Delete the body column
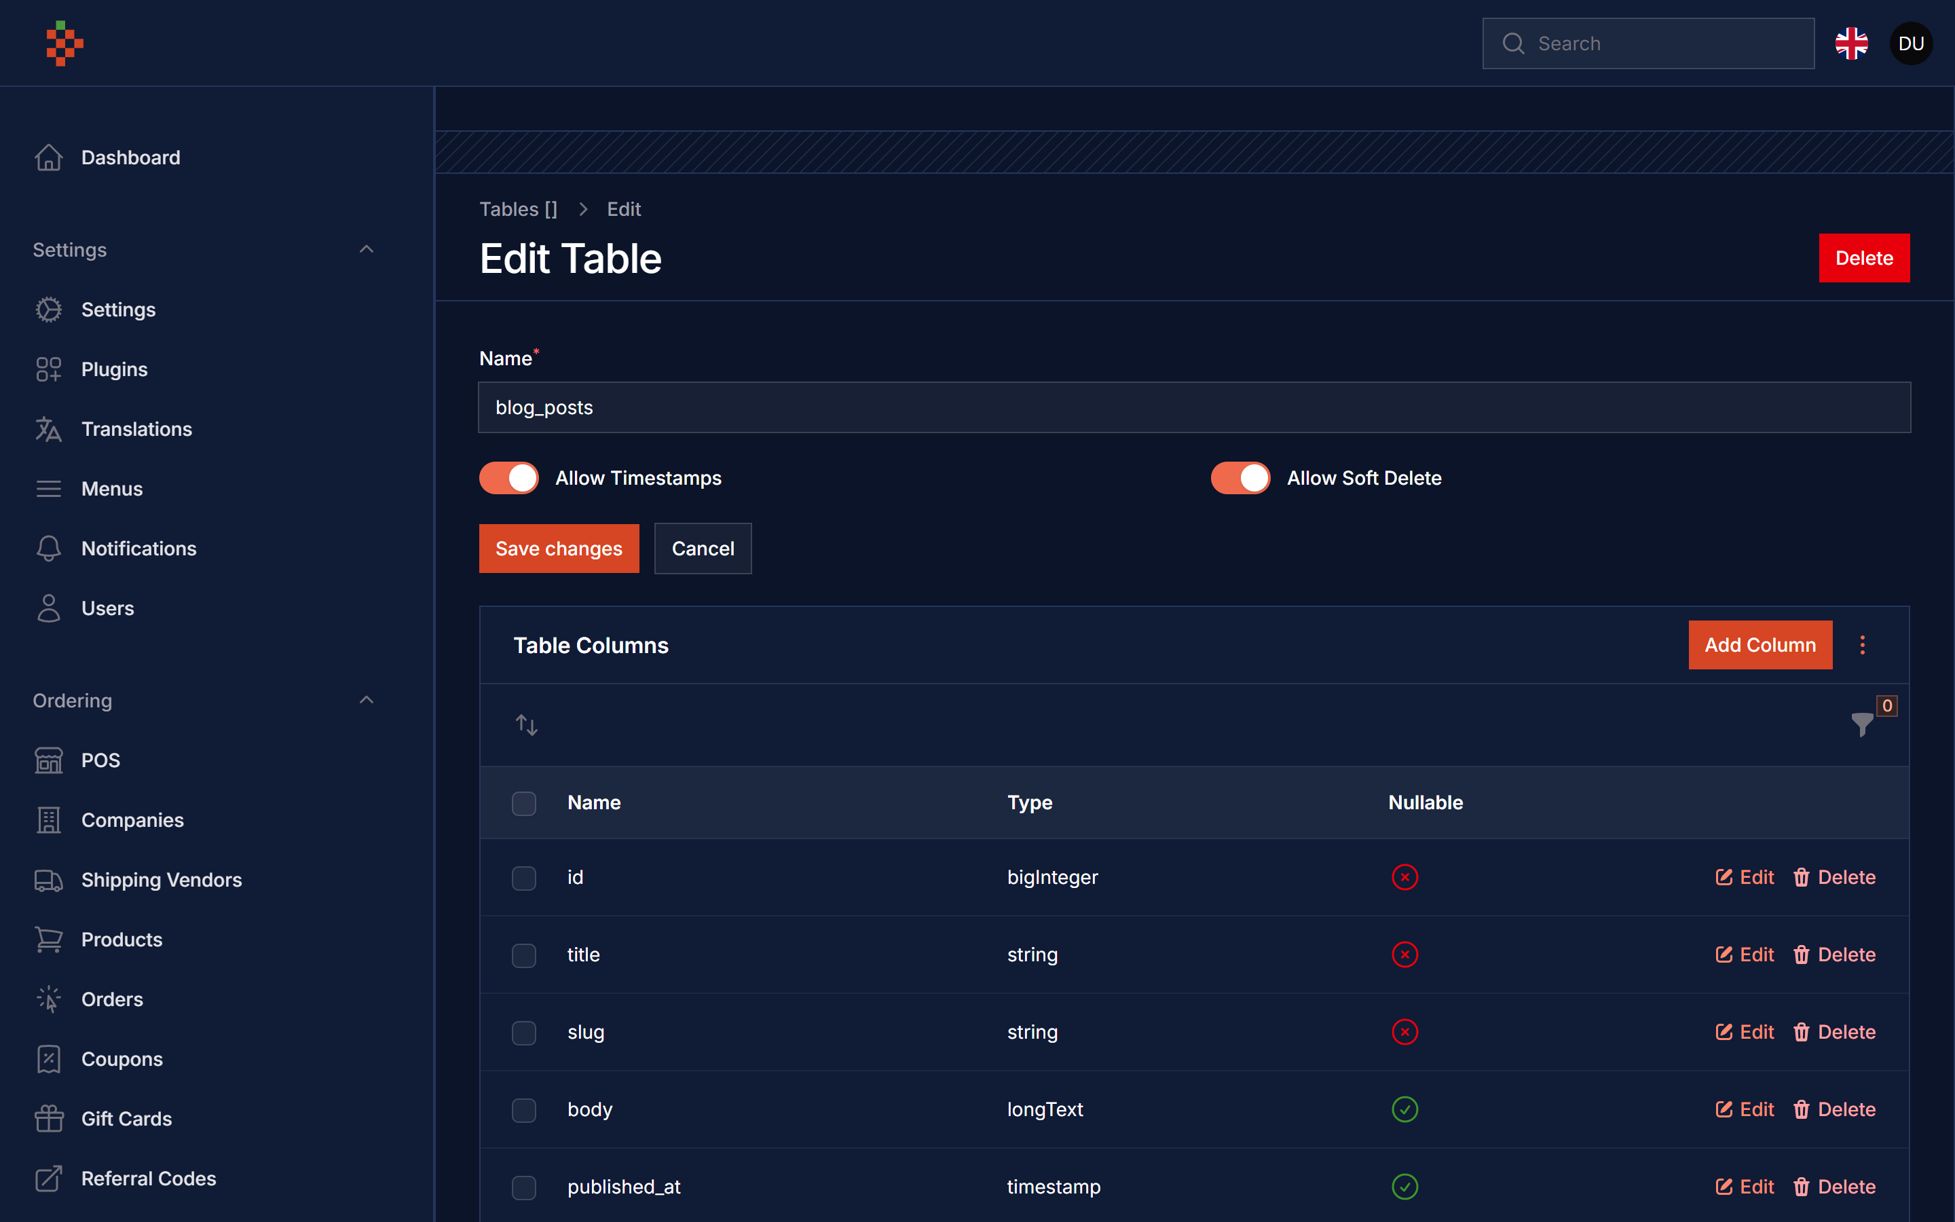This screenshot has width=1955, height=1222. point(1835,1111)
